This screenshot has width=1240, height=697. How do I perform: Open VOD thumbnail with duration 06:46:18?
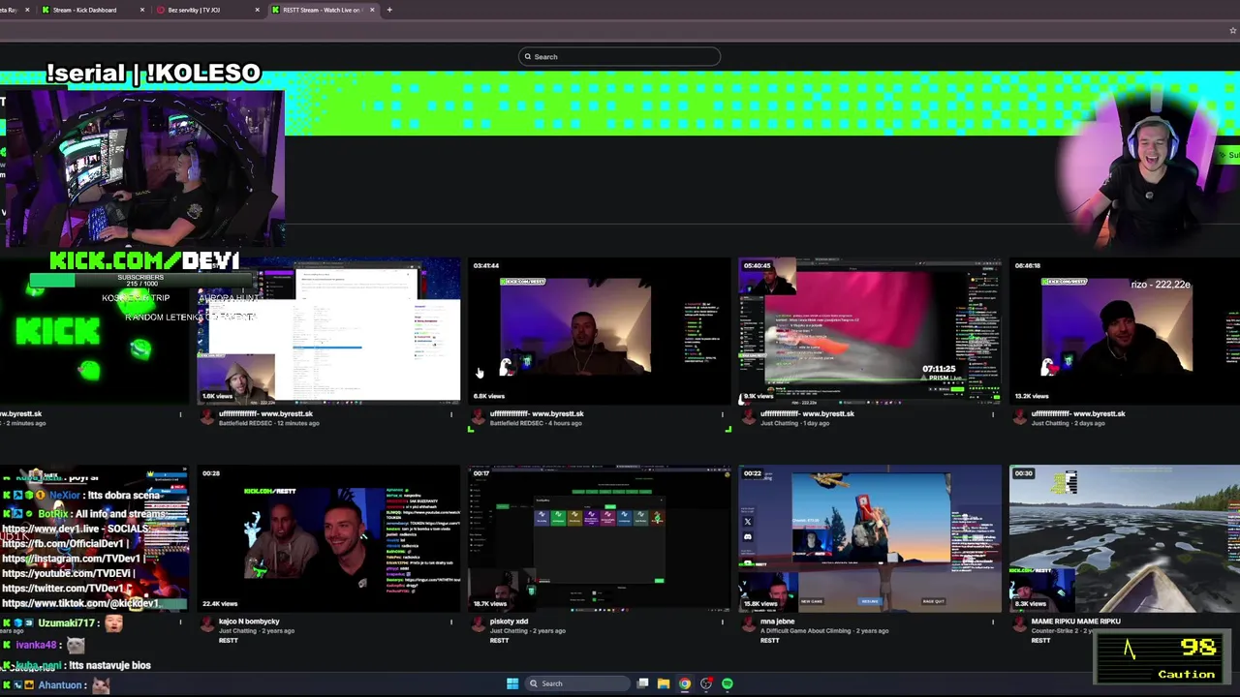[1125, 330]
